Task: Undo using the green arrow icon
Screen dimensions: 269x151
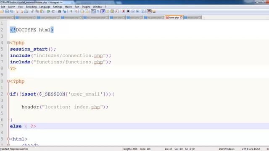Action: tap(48, 11)
